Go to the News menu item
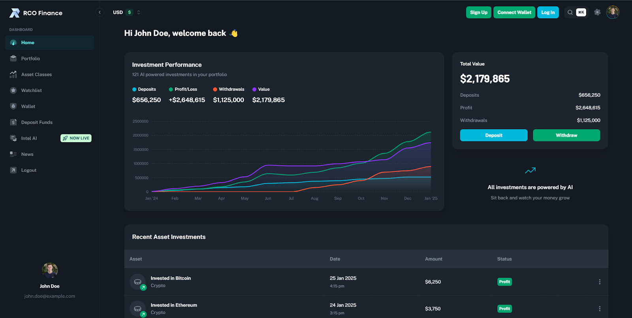Screen dimensions: 632x318 27,154
